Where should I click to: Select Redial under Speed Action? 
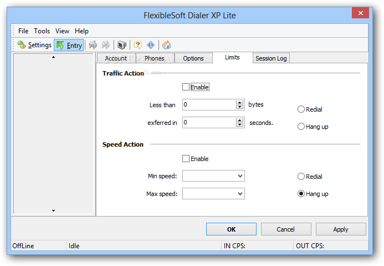coord(301,177)
